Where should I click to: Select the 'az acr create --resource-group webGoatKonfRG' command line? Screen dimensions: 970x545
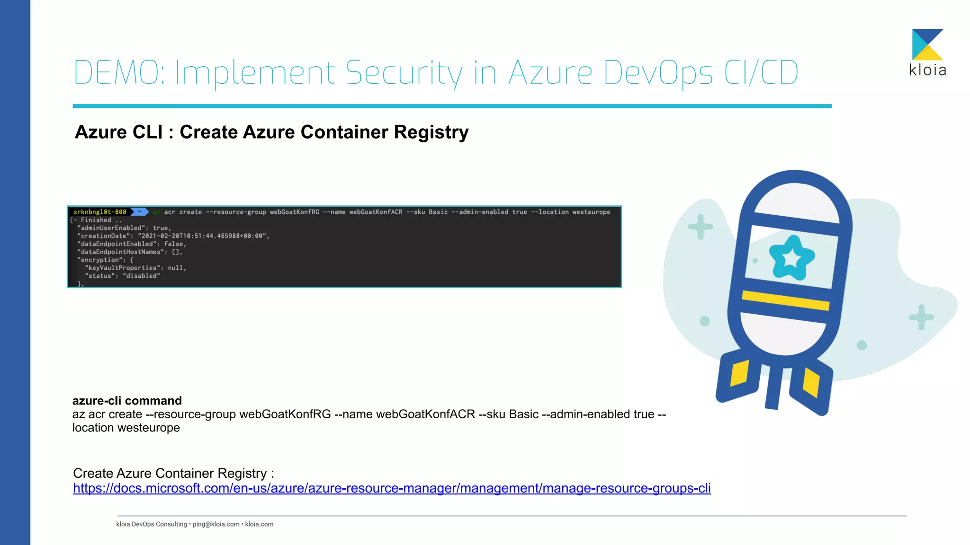coord(369,414)
